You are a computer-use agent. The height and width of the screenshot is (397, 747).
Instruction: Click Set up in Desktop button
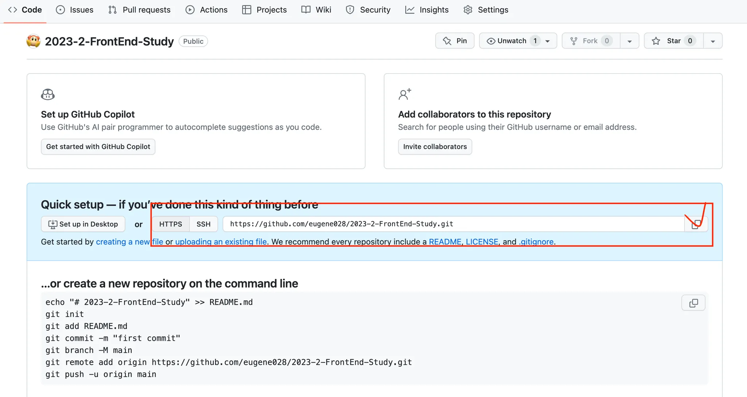pyautogui.click(x=83, y=224)
